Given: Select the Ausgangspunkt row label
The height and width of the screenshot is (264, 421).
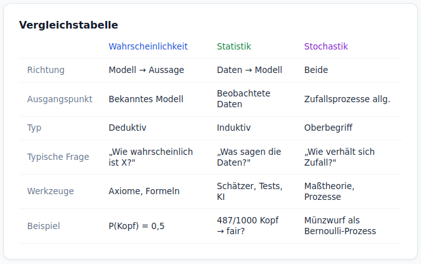Looking at the screenshot, I should tap(60, 99).
